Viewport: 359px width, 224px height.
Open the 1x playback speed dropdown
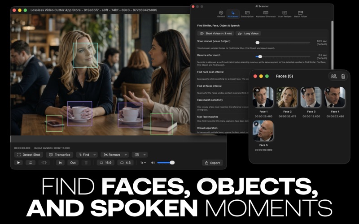click(x=143, y=163)
